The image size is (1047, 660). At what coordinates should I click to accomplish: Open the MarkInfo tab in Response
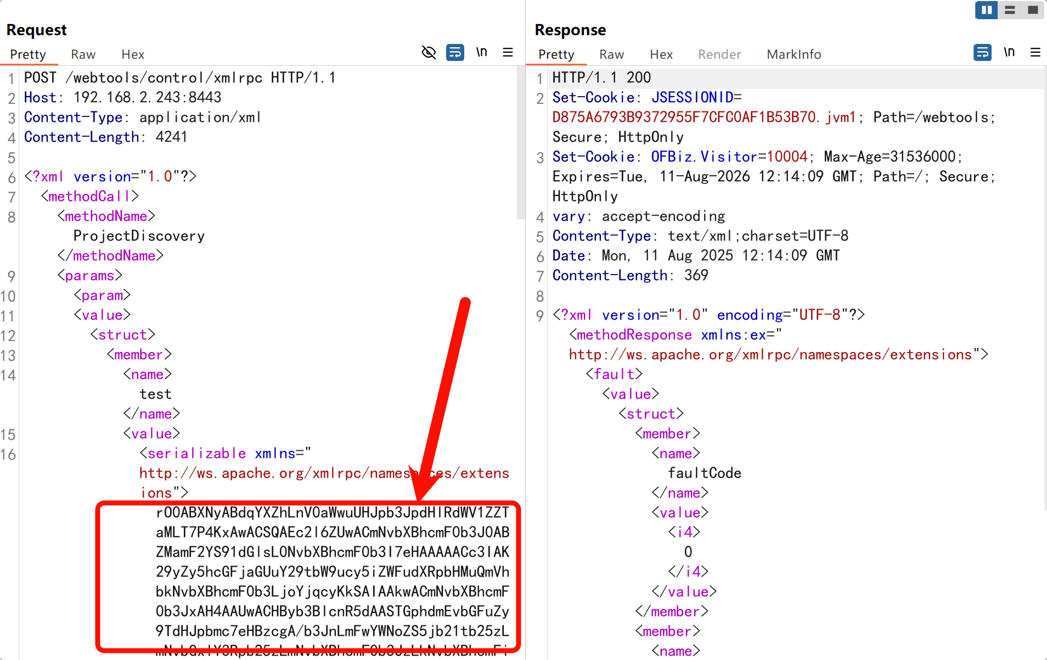tap(793, 54)
